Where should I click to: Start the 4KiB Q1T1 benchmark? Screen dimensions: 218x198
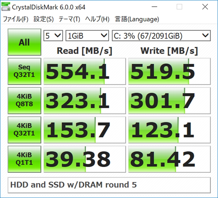(x=24, y=159)
